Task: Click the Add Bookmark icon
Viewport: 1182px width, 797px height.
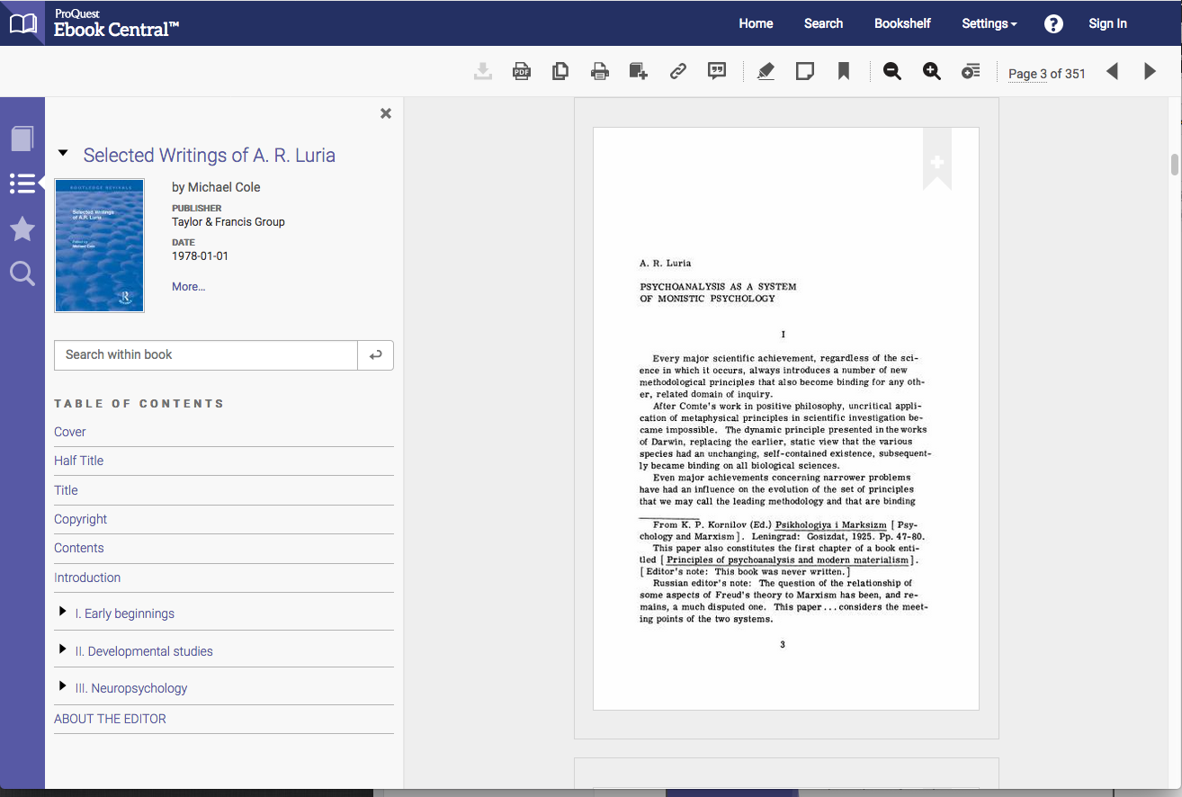Action: (844, 70)
